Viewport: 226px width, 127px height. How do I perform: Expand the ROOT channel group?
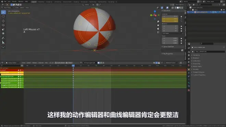tap(1, 70)
